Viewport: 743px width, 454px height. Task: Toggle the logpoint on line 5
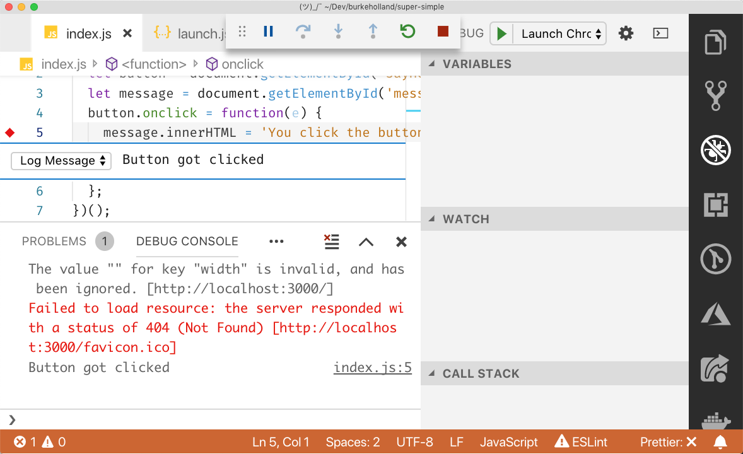pos(10,132)
